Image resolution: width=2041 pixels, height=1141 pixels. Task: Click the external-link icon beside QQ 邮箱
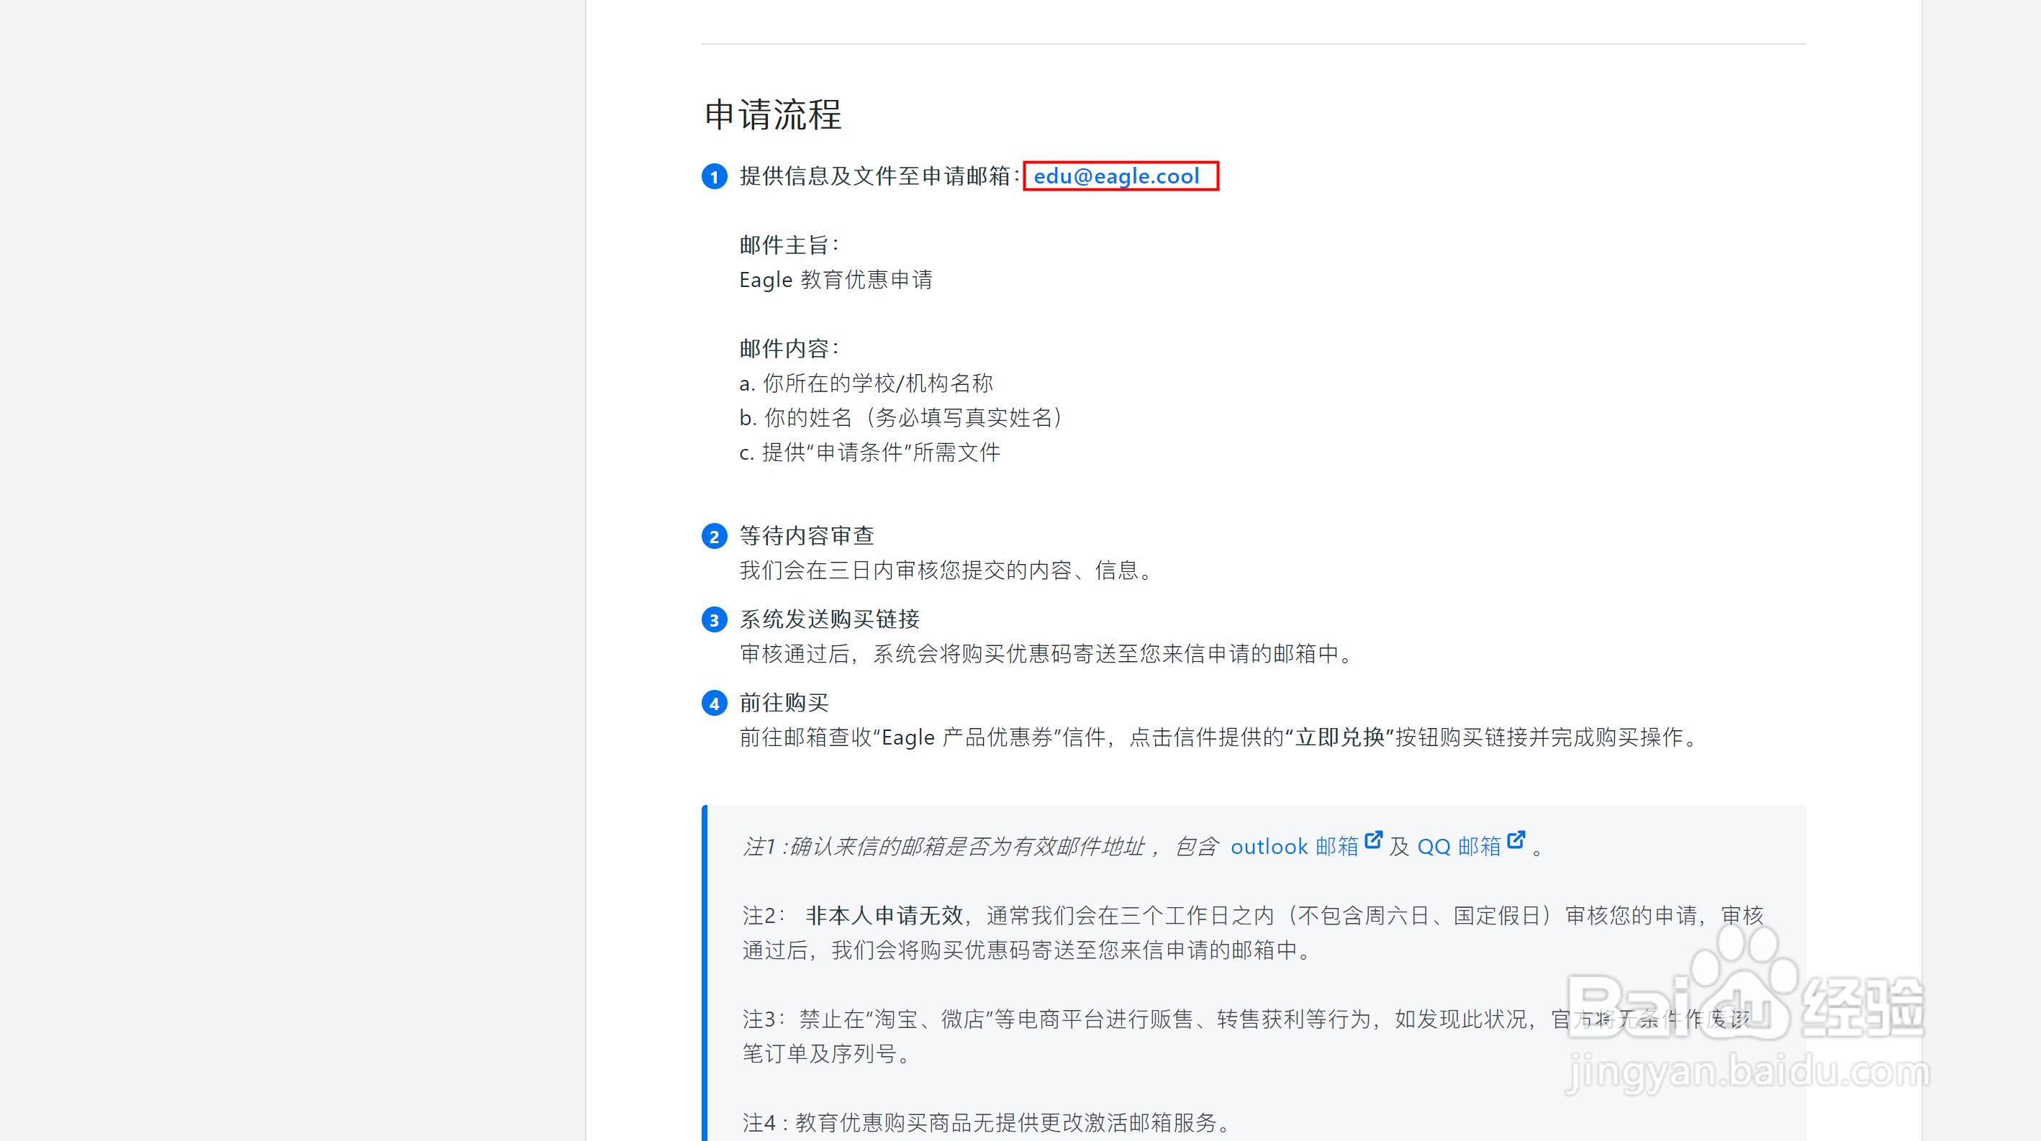pos(1516,840)
